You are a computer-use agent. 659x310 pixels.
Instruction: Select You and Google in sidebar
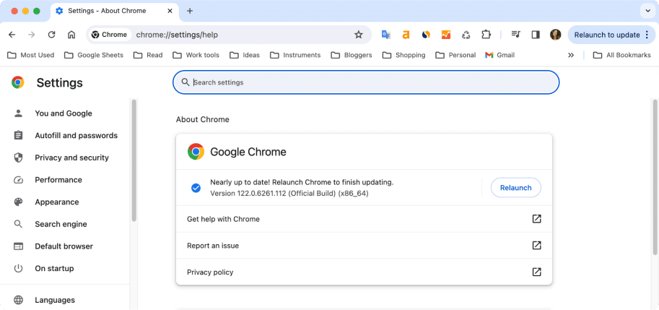coord(65,113)
